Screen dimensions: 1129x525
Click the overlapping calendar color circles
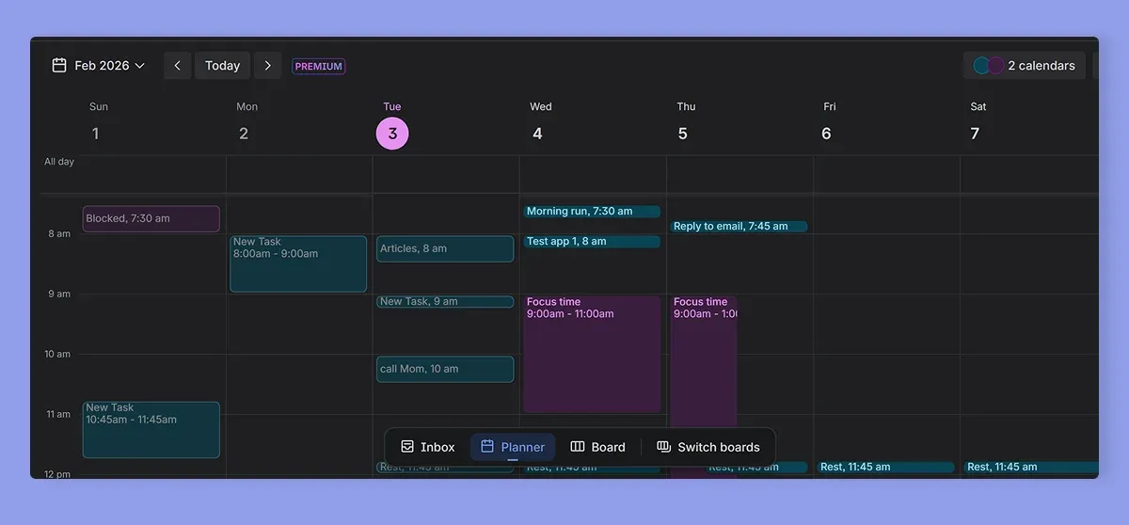989,66
